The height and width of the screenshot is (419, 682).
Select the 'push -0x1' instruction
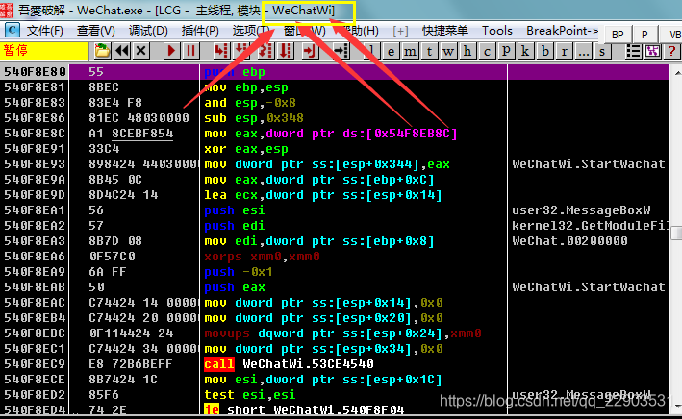click(x=239, y=272)
